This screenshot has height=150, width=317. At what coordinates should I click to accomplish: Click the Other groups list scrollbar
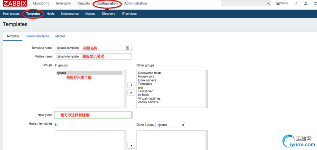(206, 89)
